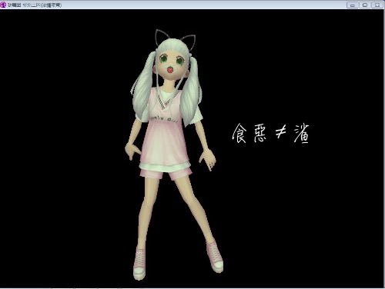Viewport: 385px width, 289px height.
Task: Click the character's cat-ear headband
Action: coord(175,38)
